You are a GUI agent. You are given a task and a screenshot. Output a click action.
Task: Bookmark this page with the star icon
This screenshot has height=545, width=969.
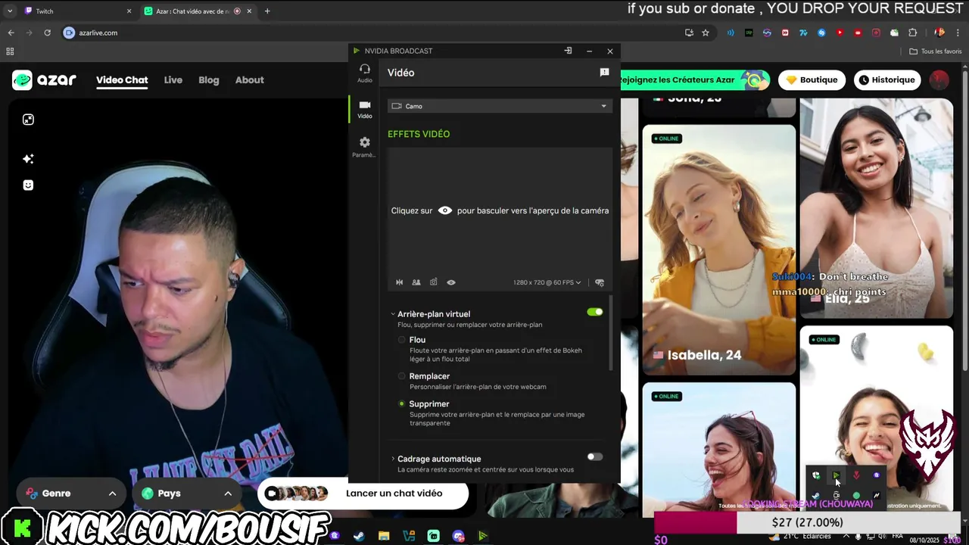[706, 33]
